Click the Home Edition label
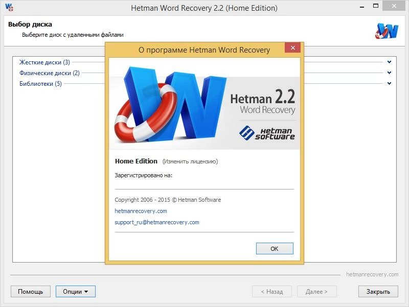 pos(136,161)
